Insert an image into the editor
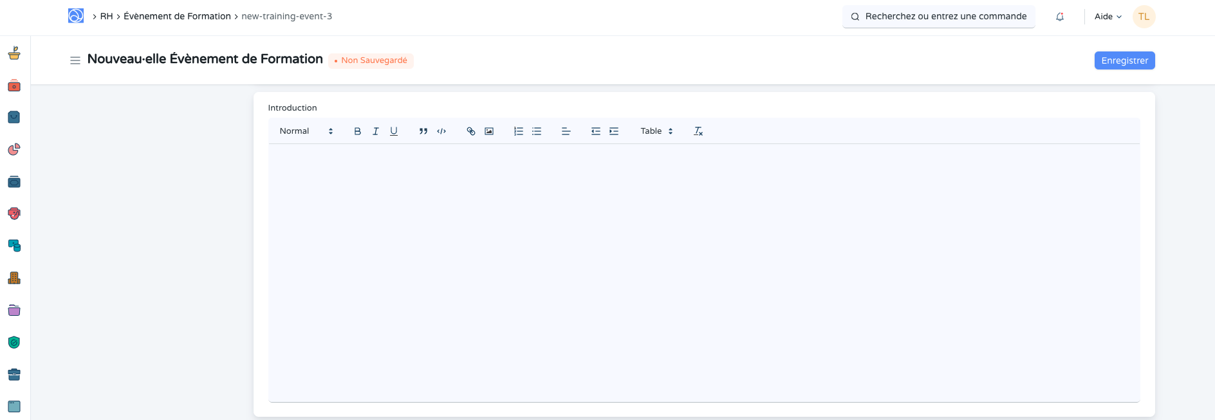This screenshot has width=1215, height=420. [x=489, y=131]
